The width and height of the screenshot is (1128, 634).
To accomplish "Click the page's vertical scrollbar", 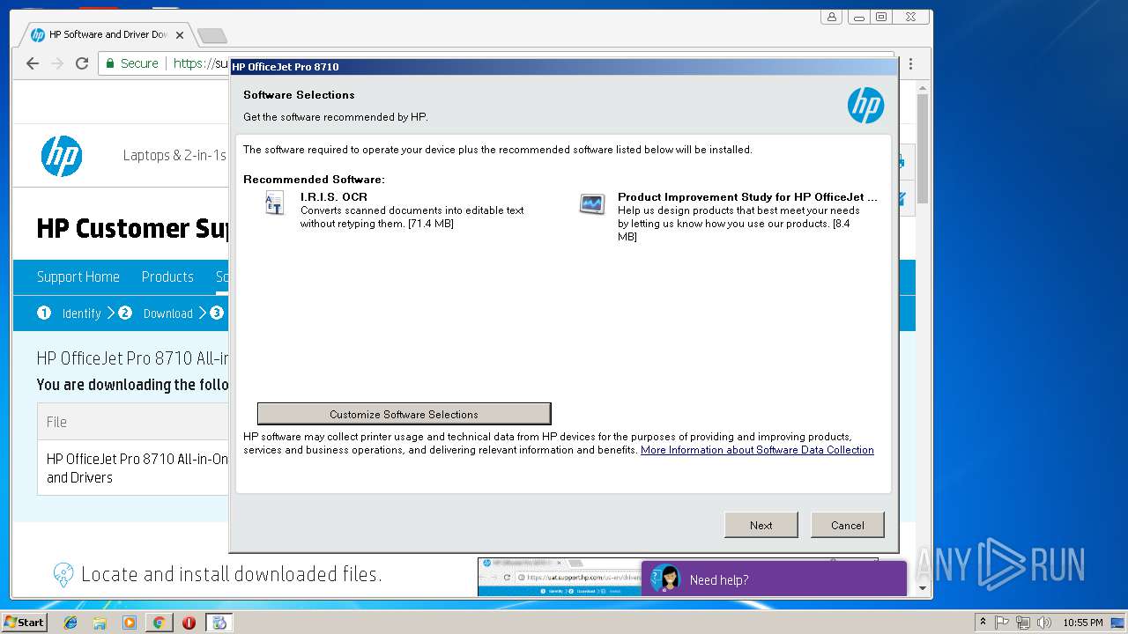I will (923, 148).
